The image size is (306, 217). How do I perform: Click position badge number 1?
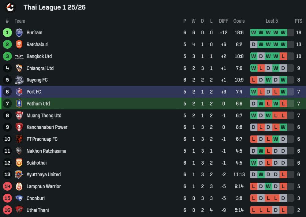coord(7,32)
